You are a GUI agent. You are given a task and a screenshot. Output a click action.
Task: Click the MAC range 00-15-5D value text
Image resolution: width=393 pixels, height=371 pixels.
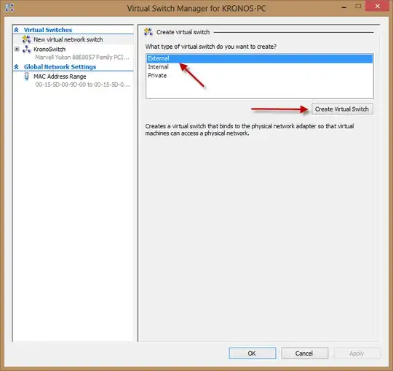point(83,85)
